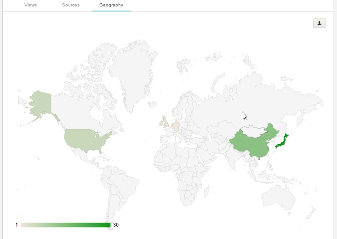This screenshot has width=337, height=239.
Task: Click Mongolia on the map
Action: click(254, 131)
